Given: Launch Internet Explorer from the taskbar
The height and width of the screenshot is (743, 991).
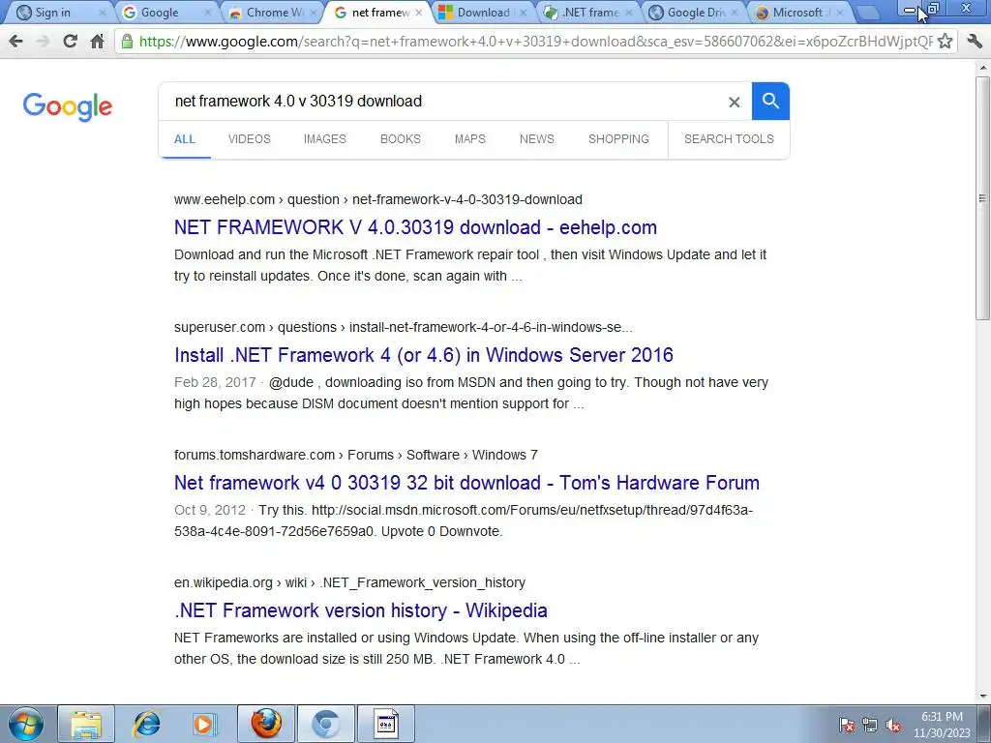Looking at the screenshot, I should pyautogui.click(x=147, y=724).
